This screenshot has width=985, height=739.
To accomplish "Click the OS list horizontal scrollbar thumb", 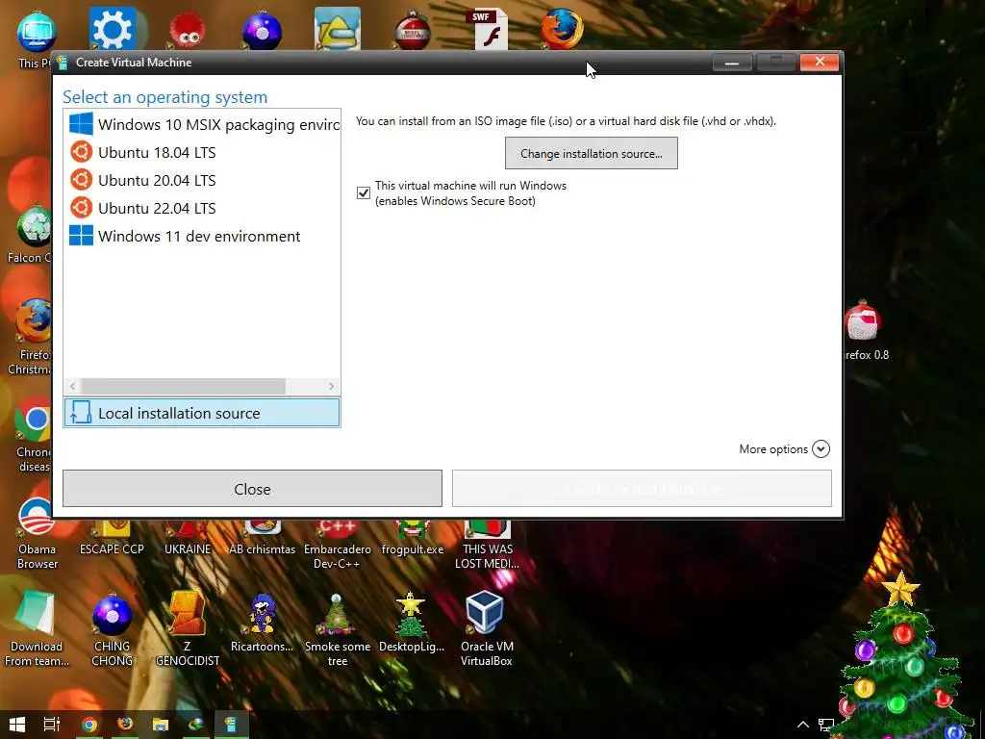I will click(184, 386).
